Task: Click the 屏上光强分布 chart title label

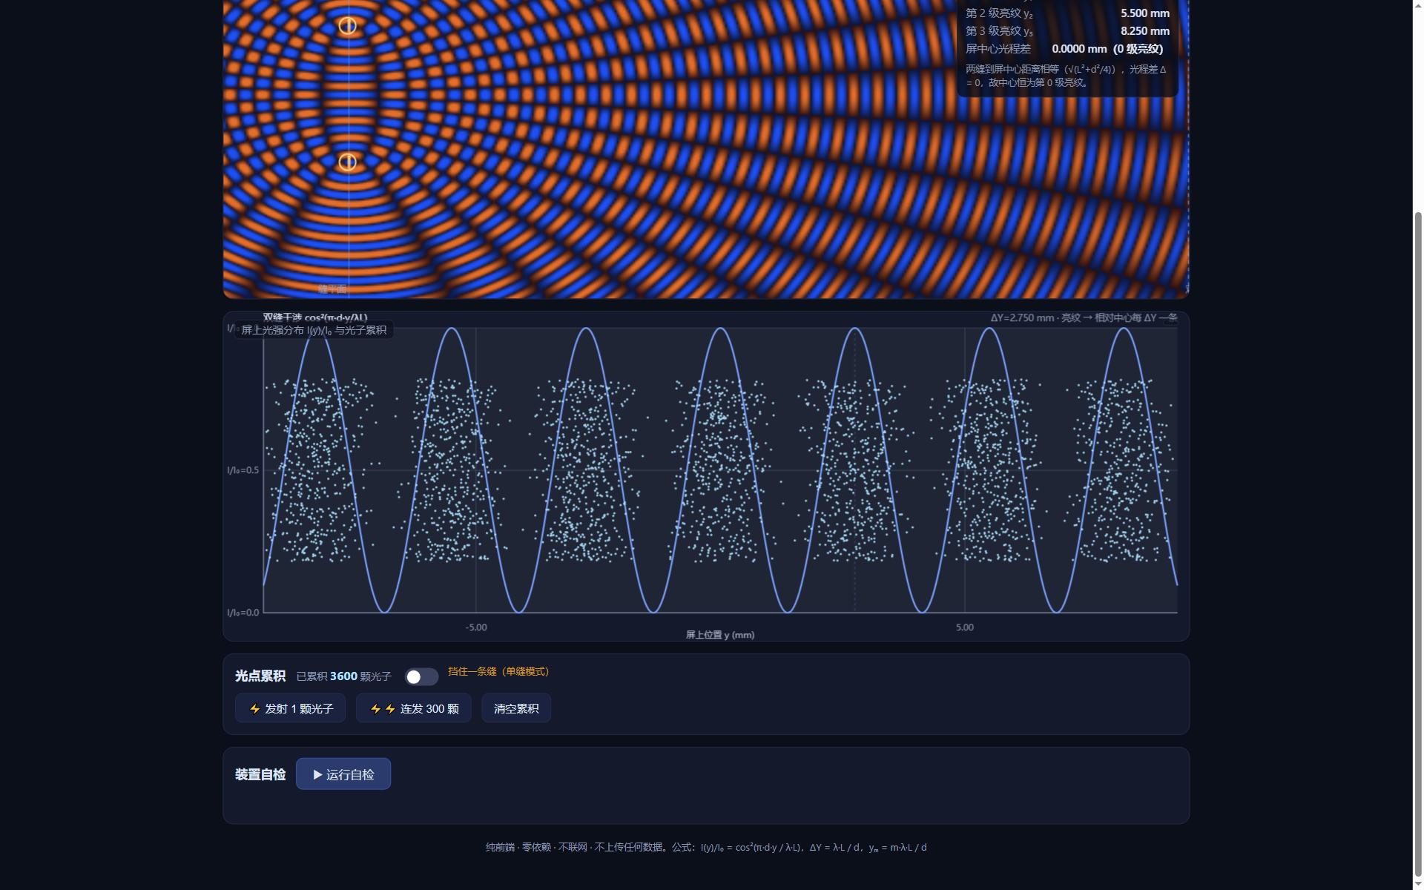Action: coord(314,330)
